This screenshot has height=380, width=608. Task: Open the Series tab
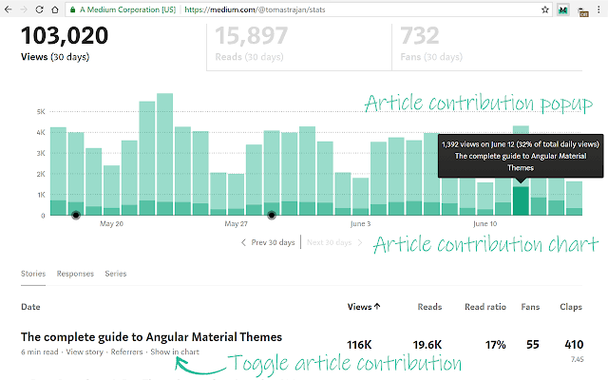coord(116,274)
